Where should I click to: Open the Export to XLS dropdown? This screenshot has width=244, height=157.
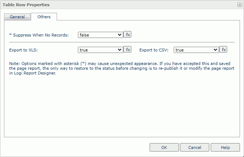101,50
